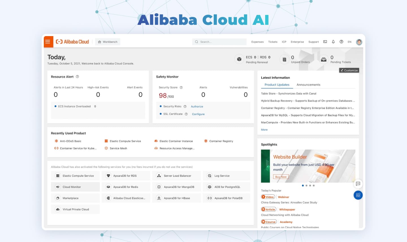The width and height of the screenshot is (407, 242).
Task: Open the Support menu
Action: pos(314,42)
